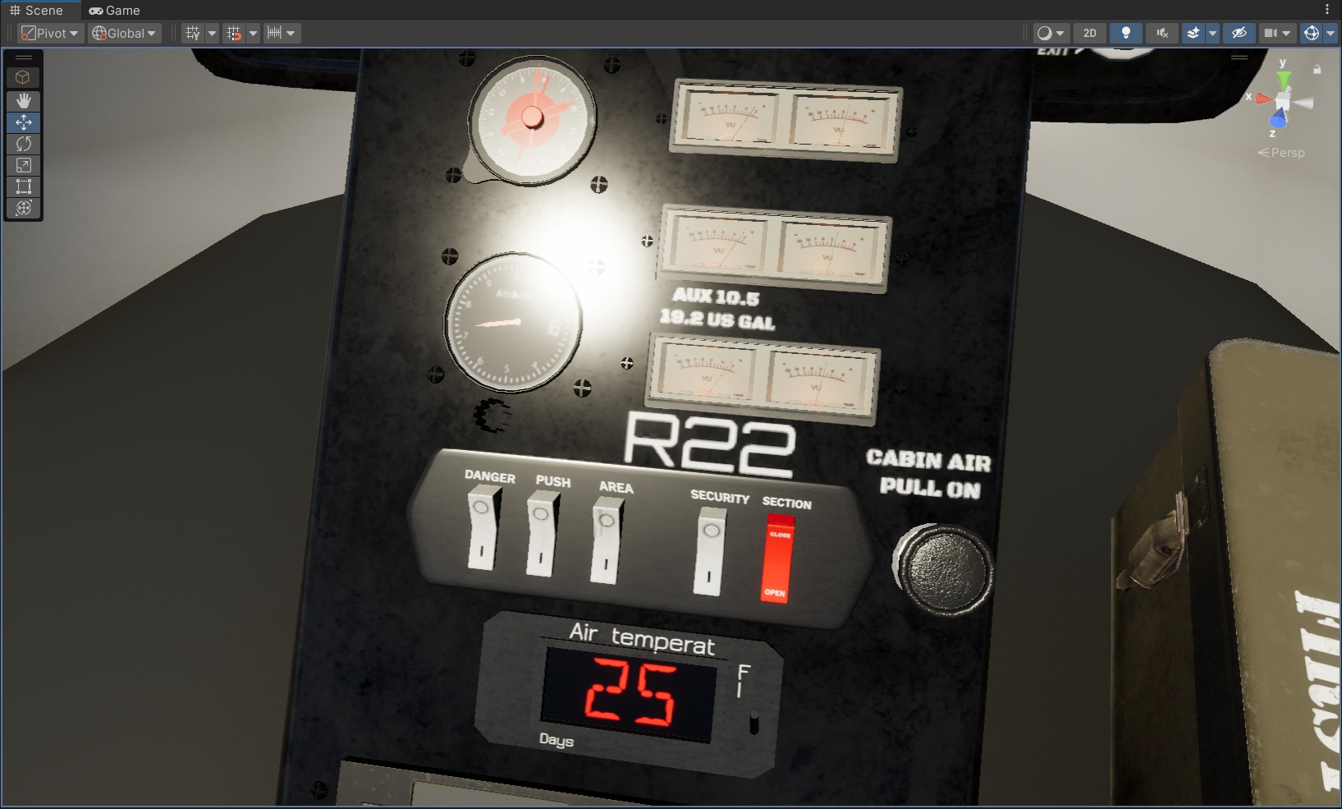The height and width of the screenshot is (809, 1342).
Task: Switch to the Scene tab
Action: tap(37, 11)
